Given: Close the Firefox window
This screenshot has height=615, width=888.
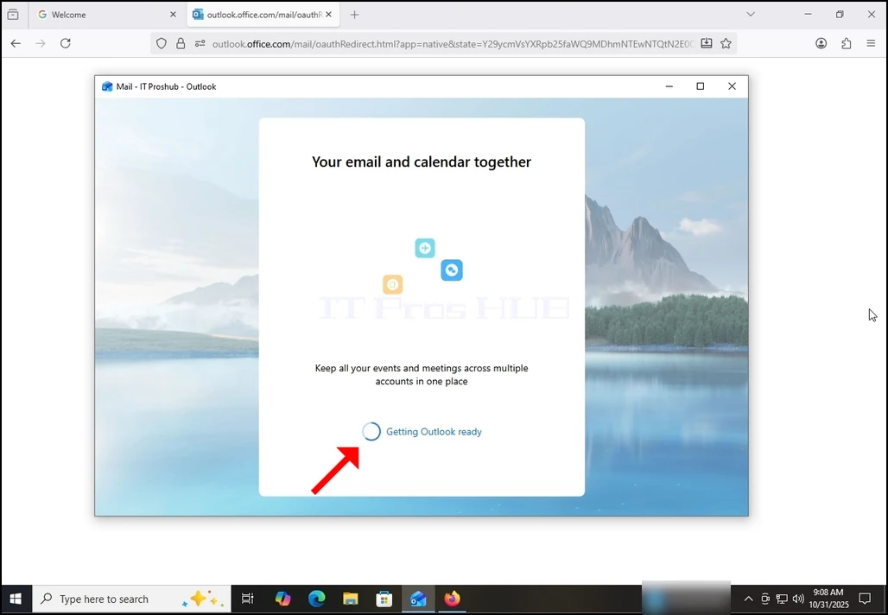Looking at the screenshot, I should coord(872,15).
